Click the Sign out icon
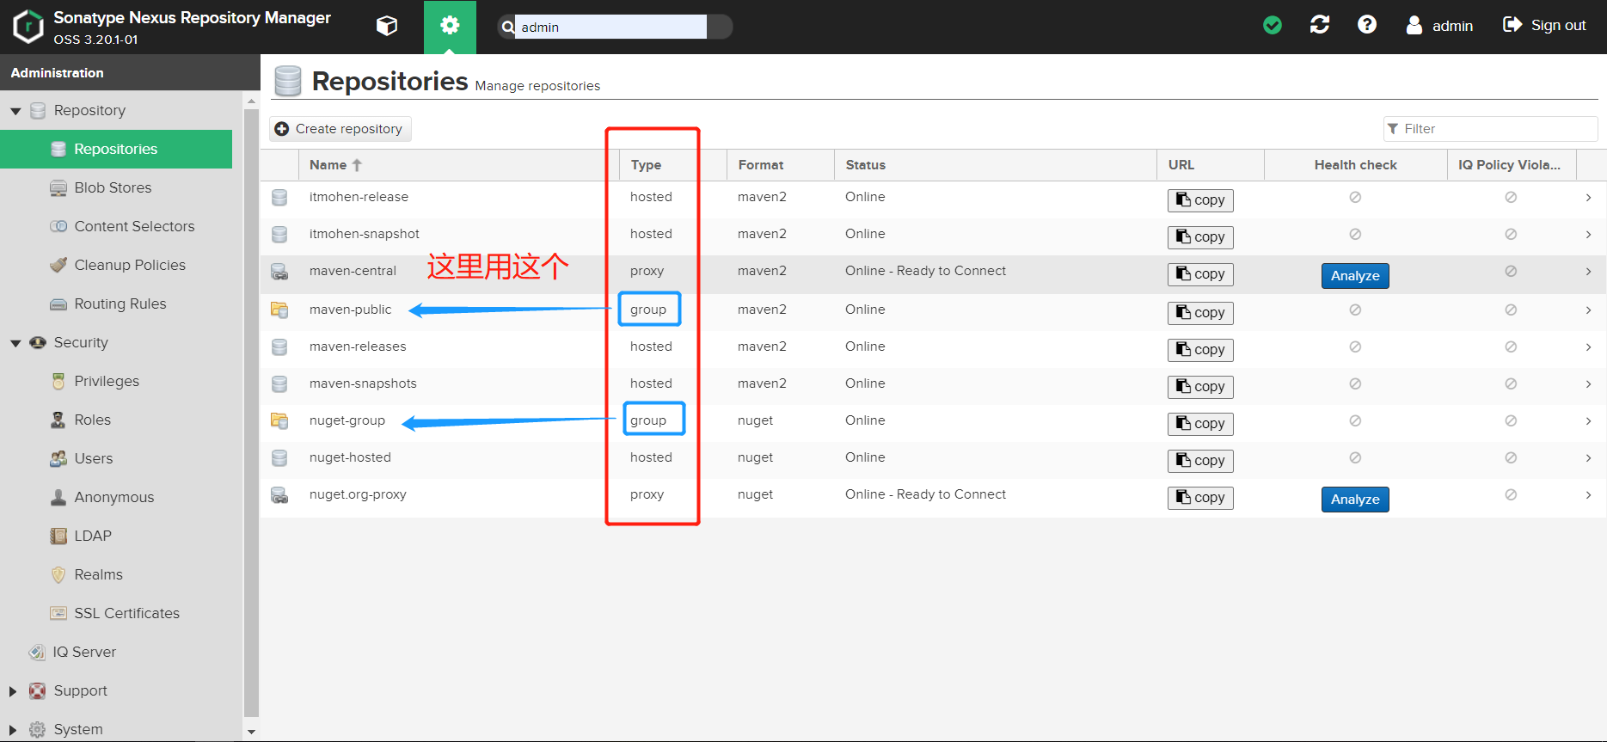This screenshot has height=742, width=1607. click(x=1512, y=25)
